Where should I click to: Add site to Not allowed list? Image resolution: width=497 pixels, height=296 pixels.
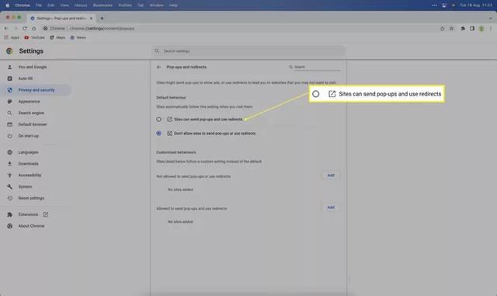pyautogui.click(x=331, y=176)
